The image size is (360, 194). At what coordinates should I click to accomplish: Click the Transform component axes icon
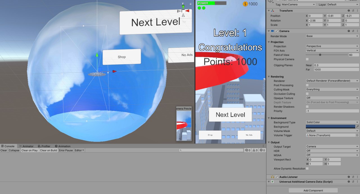[x=273, y=11]
